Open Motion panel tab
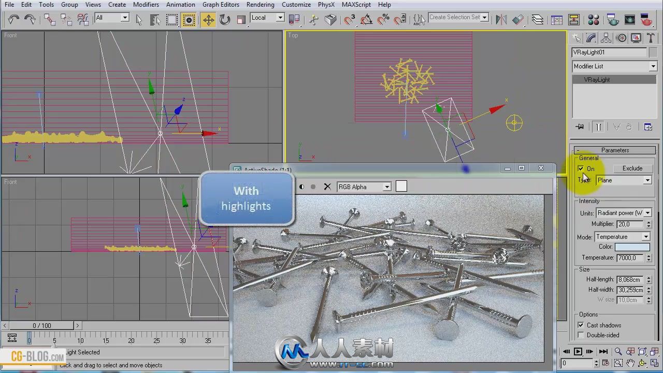This screenshot has height=373, width=663. 621,38
